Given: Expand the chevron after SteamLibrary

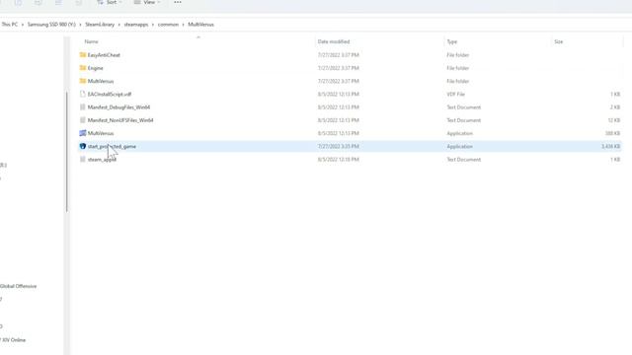Looking at the screenshot, I should pos(118,25).
